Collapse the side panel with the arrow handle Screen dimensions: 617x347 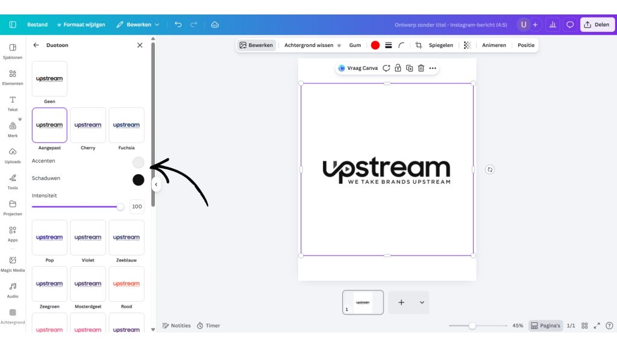(x=156, y=184)
